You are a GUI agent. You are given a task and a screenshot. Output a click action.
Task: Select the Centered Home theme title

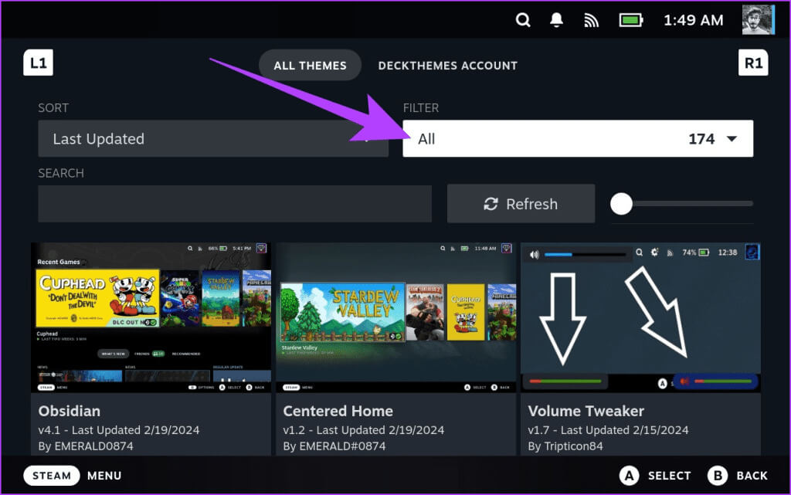pos(338,411)
